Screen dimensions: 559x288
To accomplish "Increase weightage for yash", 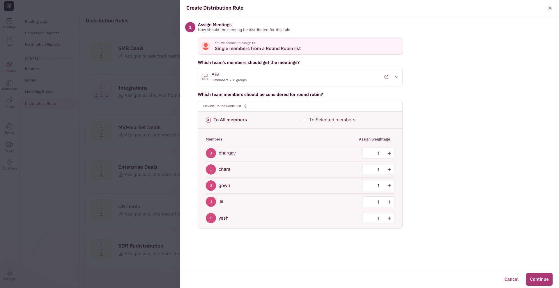I will [x=389, y=218].
